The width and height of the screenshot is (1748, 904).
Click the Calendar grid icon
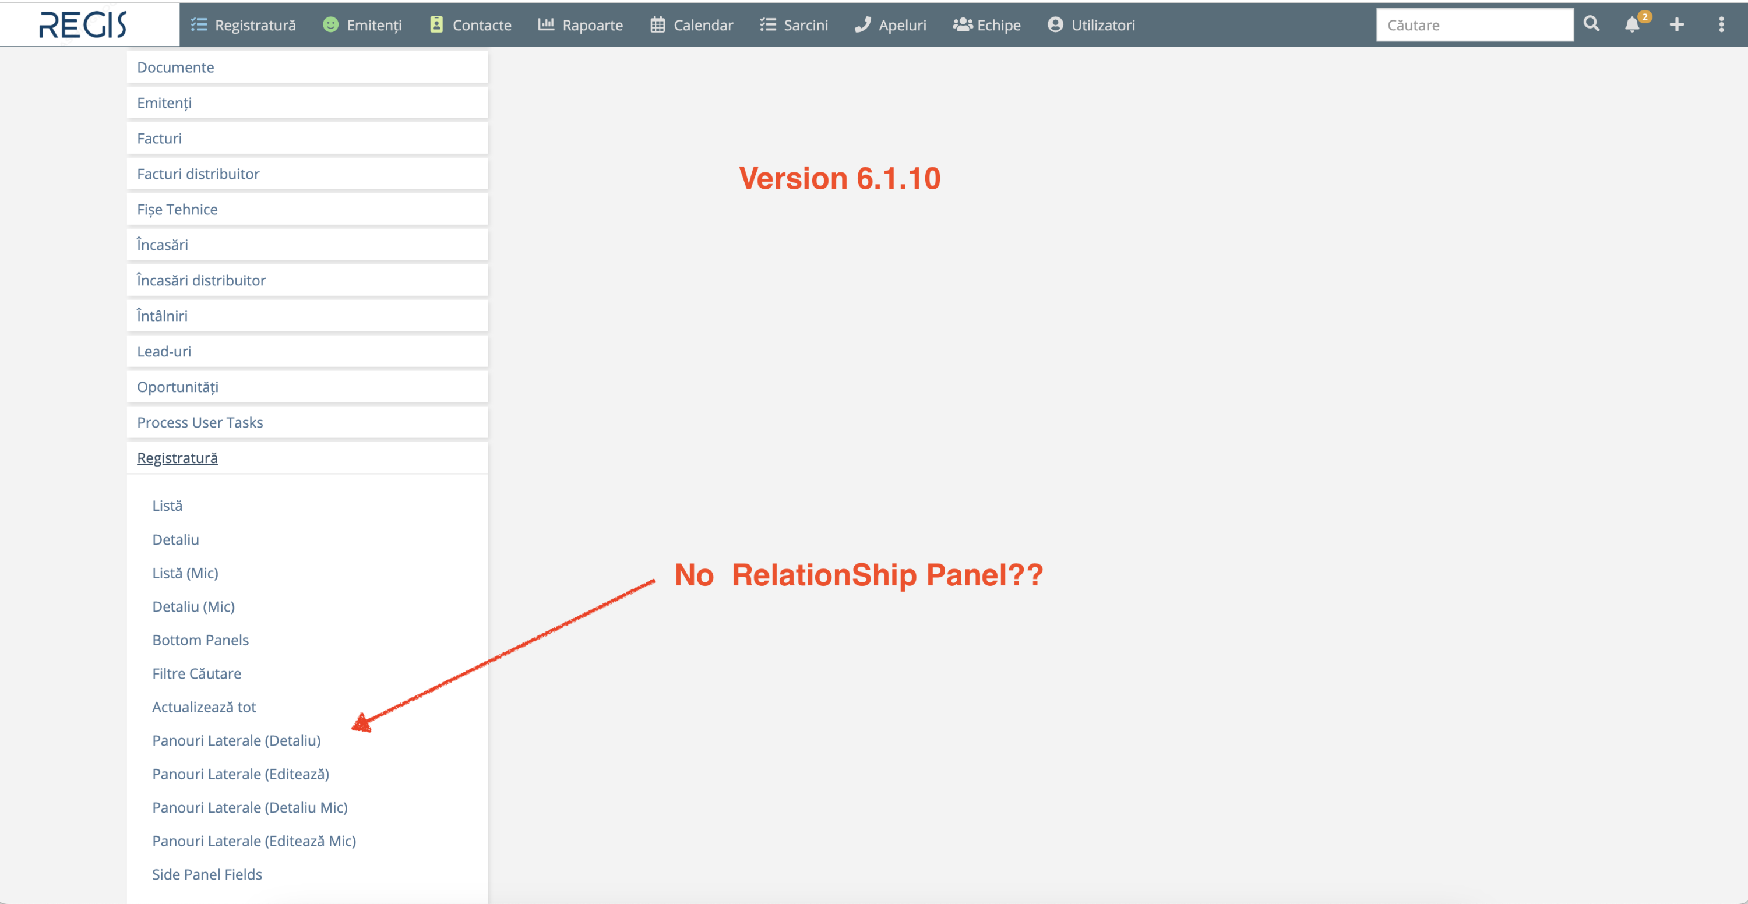[657, 24]
